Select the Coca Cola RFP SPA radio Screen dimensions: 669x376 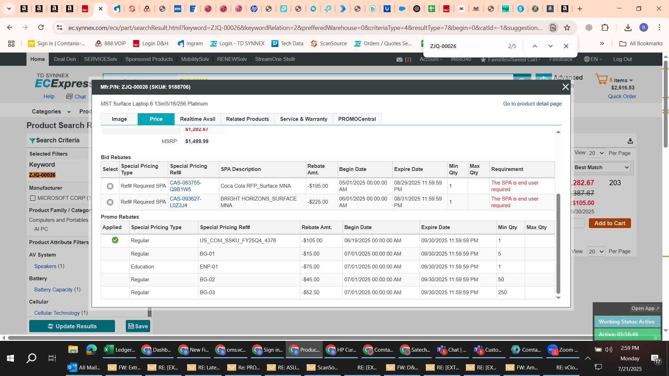[x=110, y=186]
